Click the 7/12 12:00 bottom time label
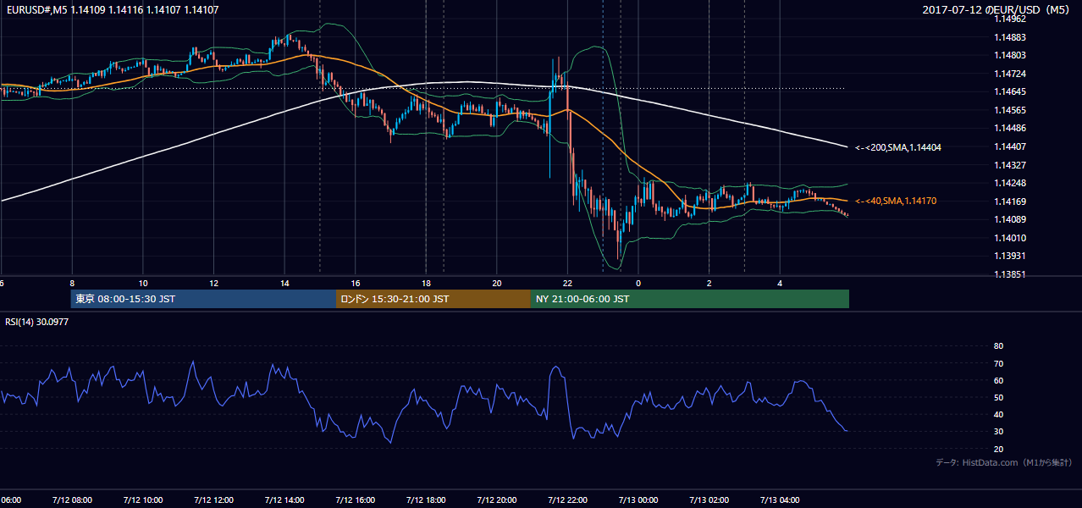 click(x=213, y=500)
